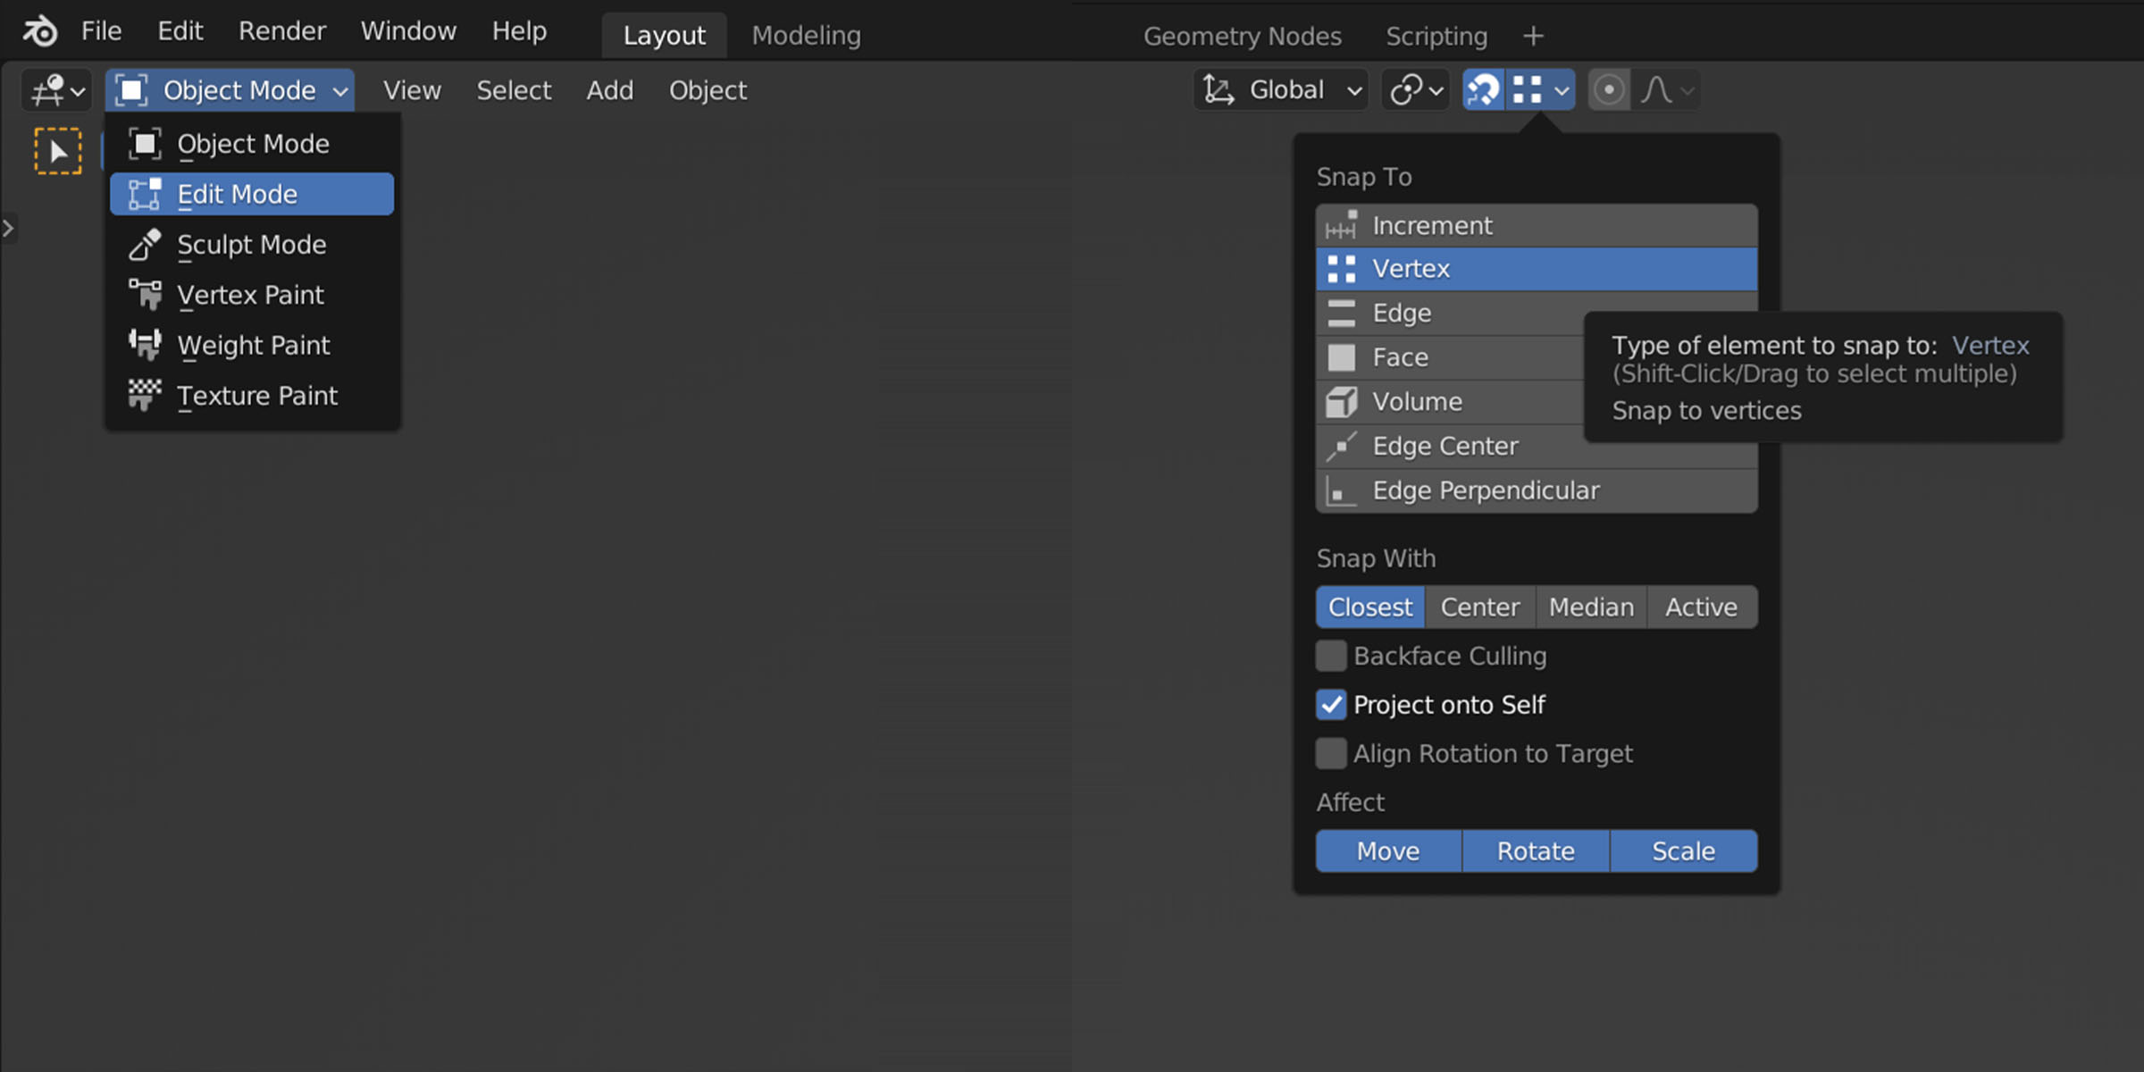Choose Sculpt Mode from mode list
The height and width of the screenshot is (1072, 2144).
pos(251,245)
